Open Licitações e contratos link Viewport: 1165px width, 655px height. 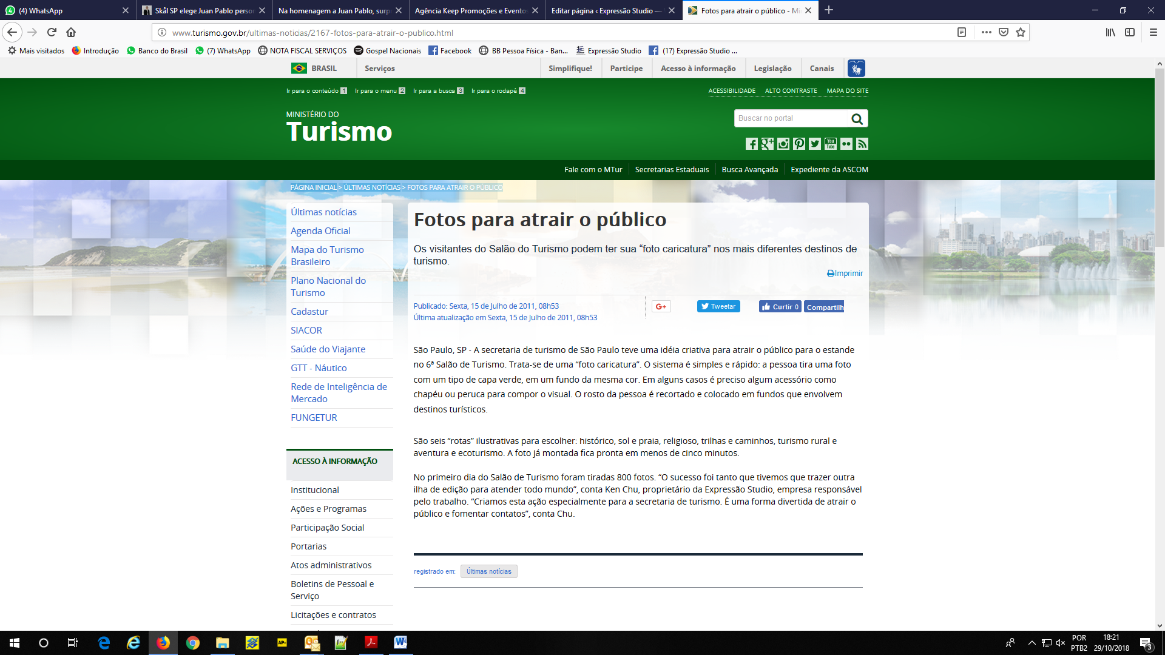[x=333, y=615]
